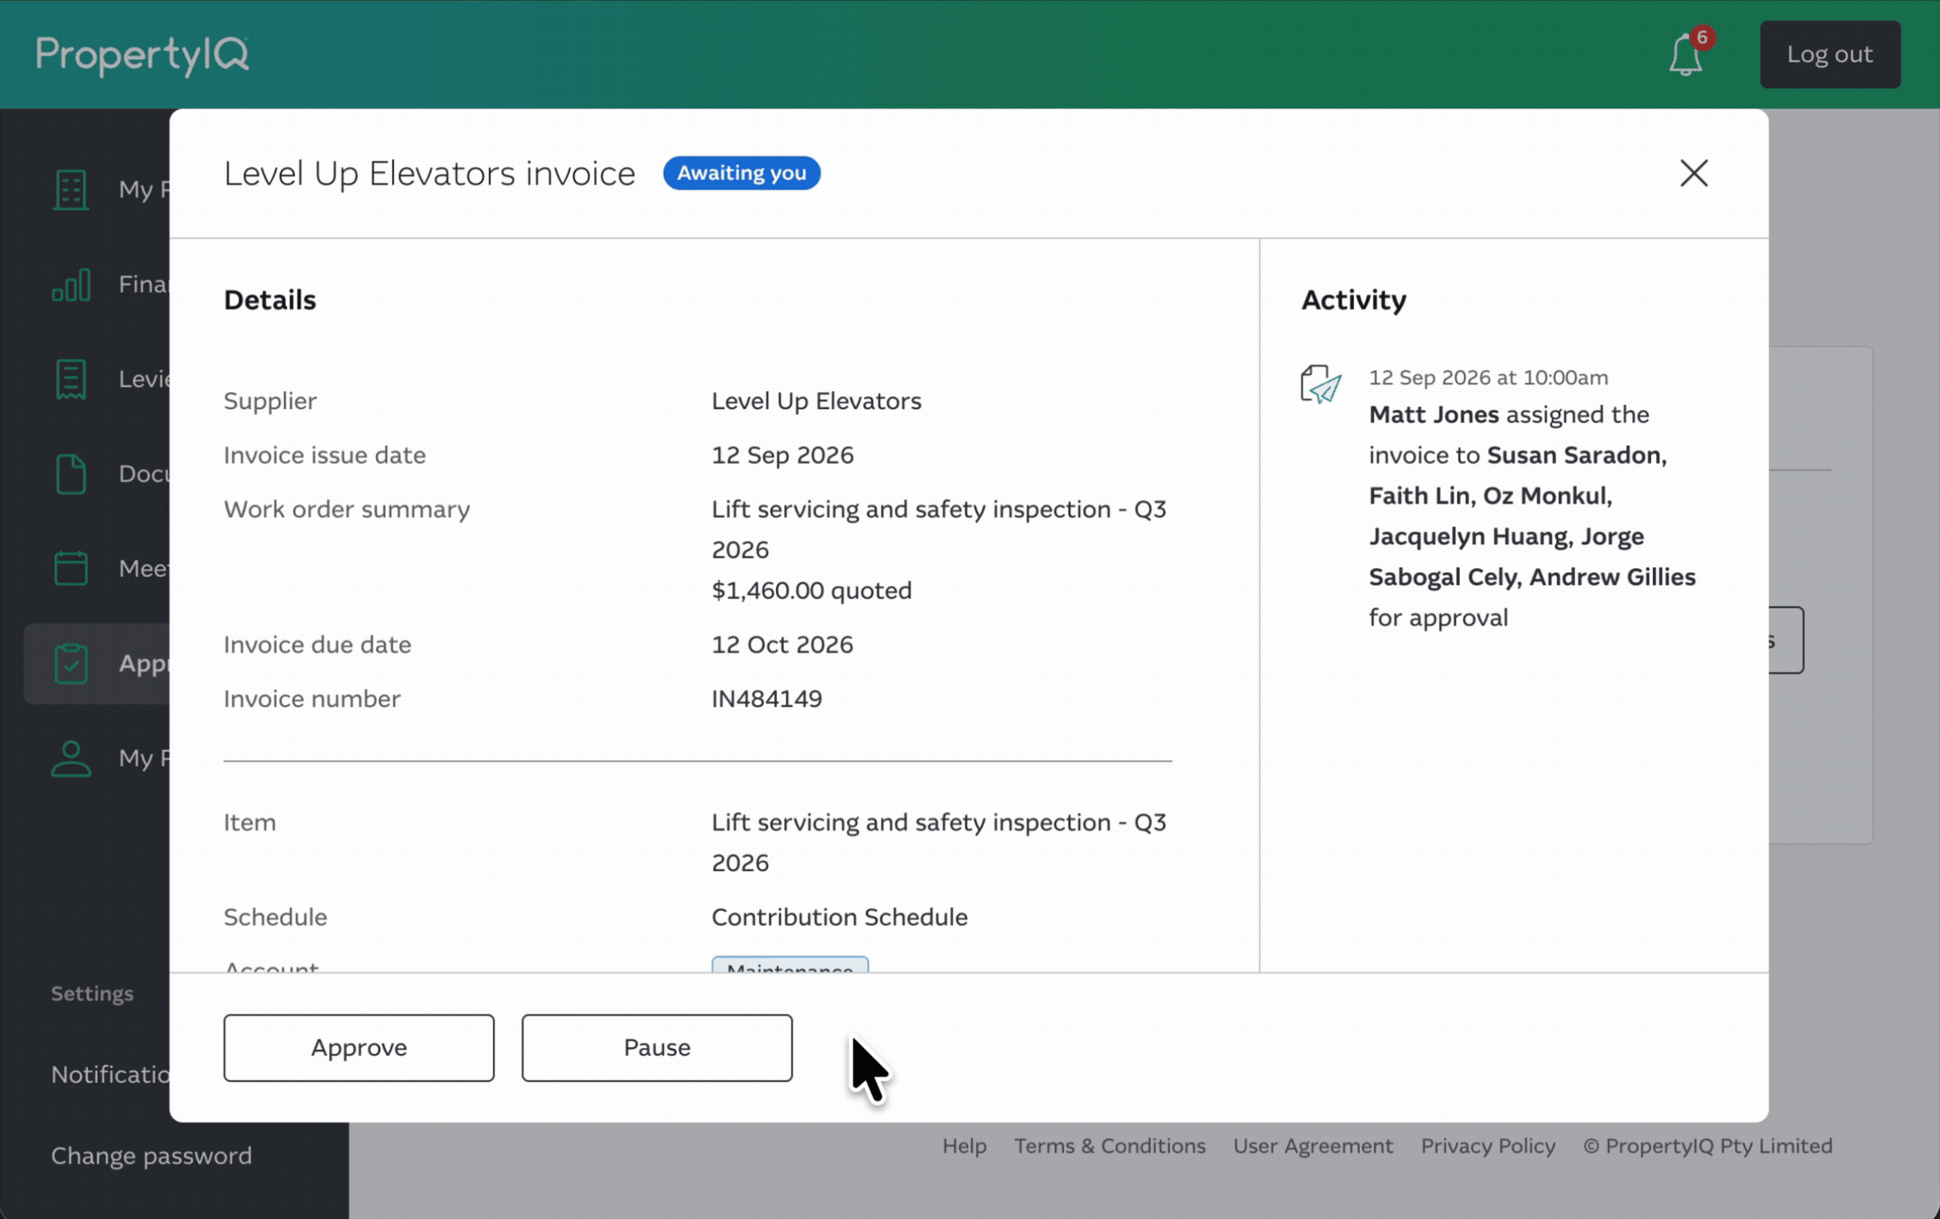Click the invoice due date 12 Oct 2026
Image resolution: width=1940 pixels, height=1219 pixels.
click(782, 644)
